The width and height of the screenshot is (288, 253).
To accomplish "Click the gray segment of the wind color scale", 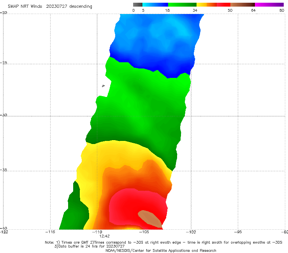I will pyautogui.click(x=137, y=5).
